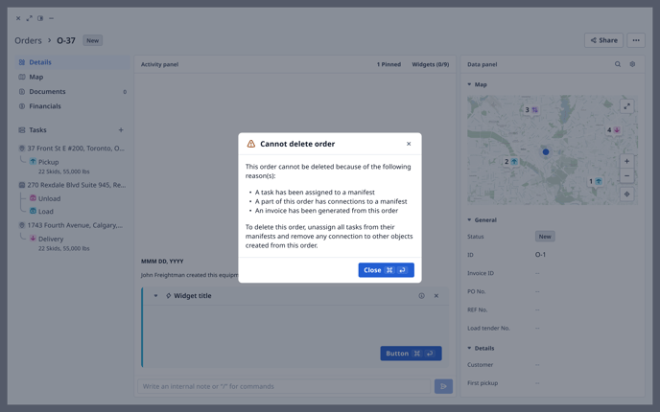The width and height of the screenshot is (660, 412).
Task: Click the blue Close button in dialog
Action: pyautogui.click(x=386, y=270)
